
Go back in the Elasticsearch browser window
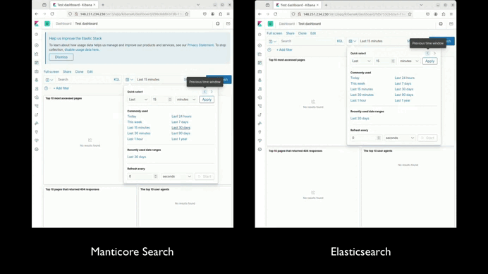pyautogui.click(x=260, y=14)
